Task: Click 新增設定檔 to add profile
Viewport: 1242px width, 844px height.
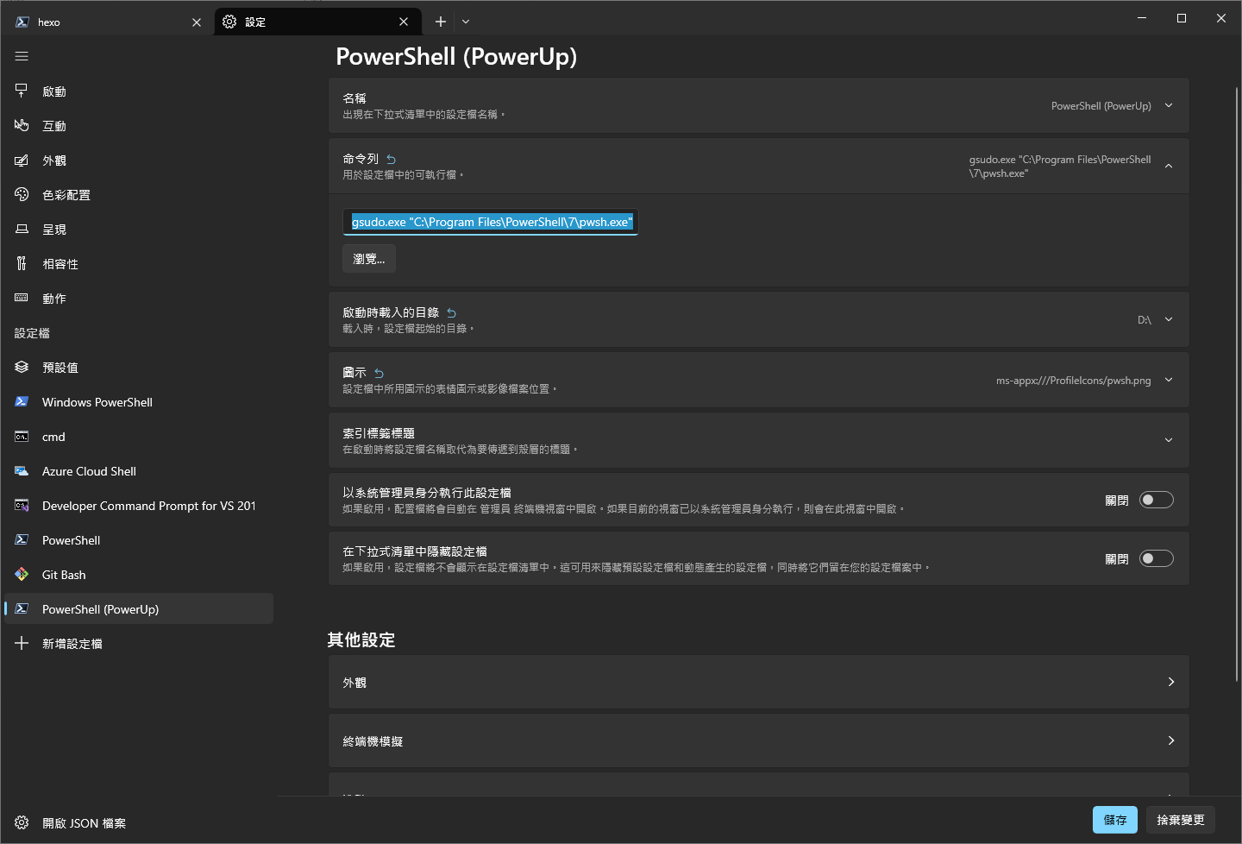Action: (139, 643)
